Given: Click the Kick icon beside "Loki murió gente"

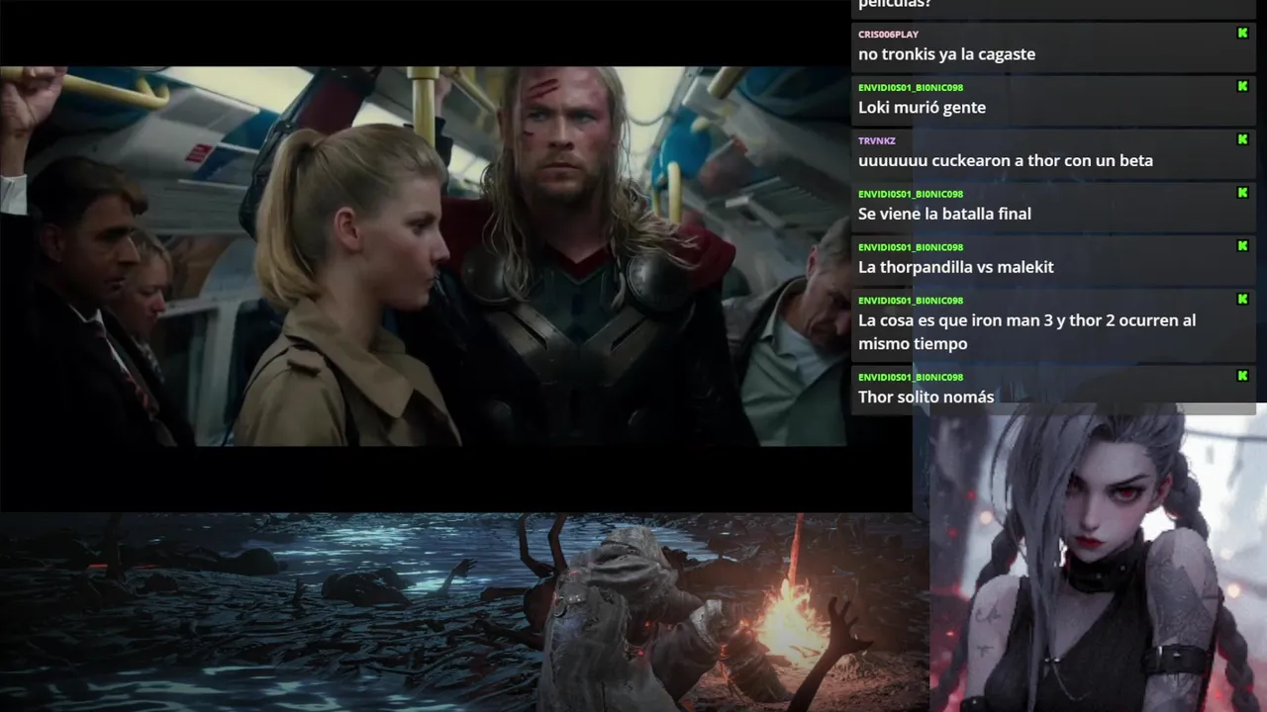Looking at the screenshot, I should [1242, 86].
